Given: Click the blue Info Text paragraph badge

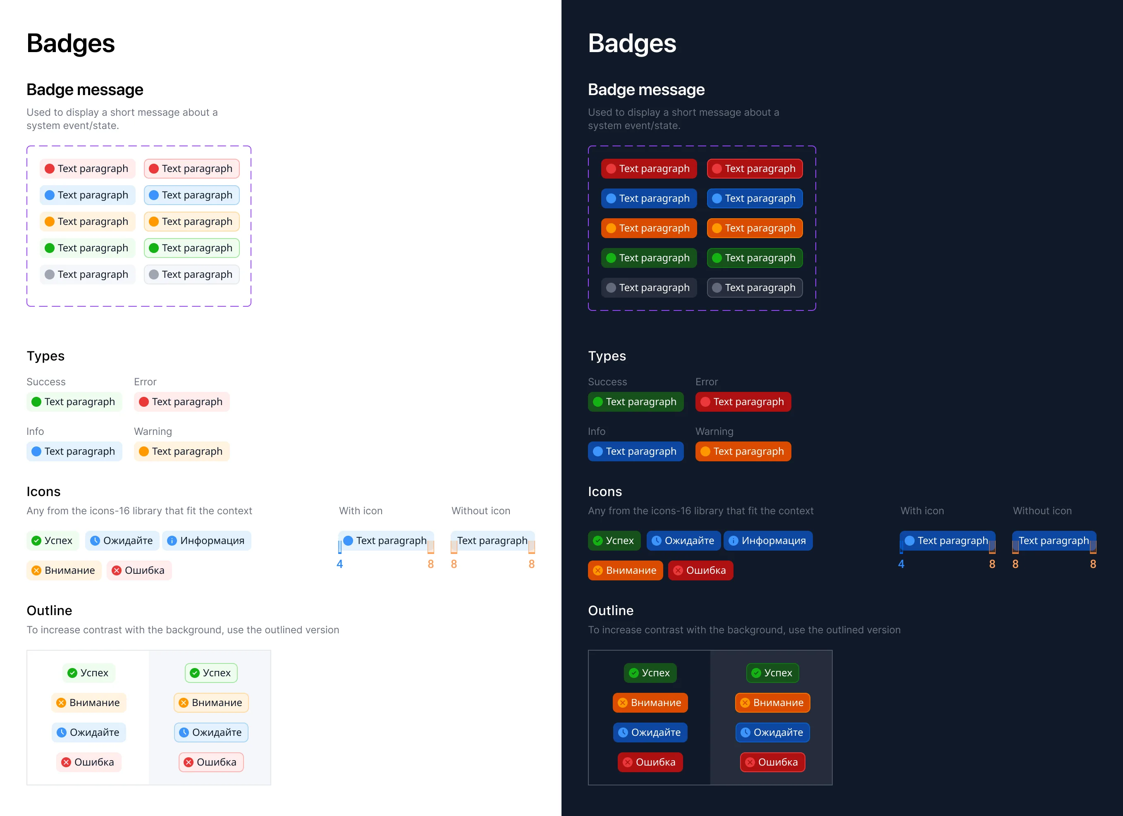Looking at the screenshot, I should (74, 451).
